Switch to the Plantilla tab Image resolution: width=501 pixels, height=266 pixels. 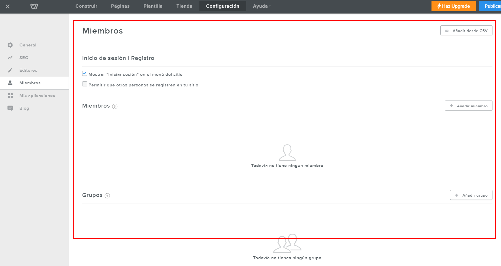point(153,6)
